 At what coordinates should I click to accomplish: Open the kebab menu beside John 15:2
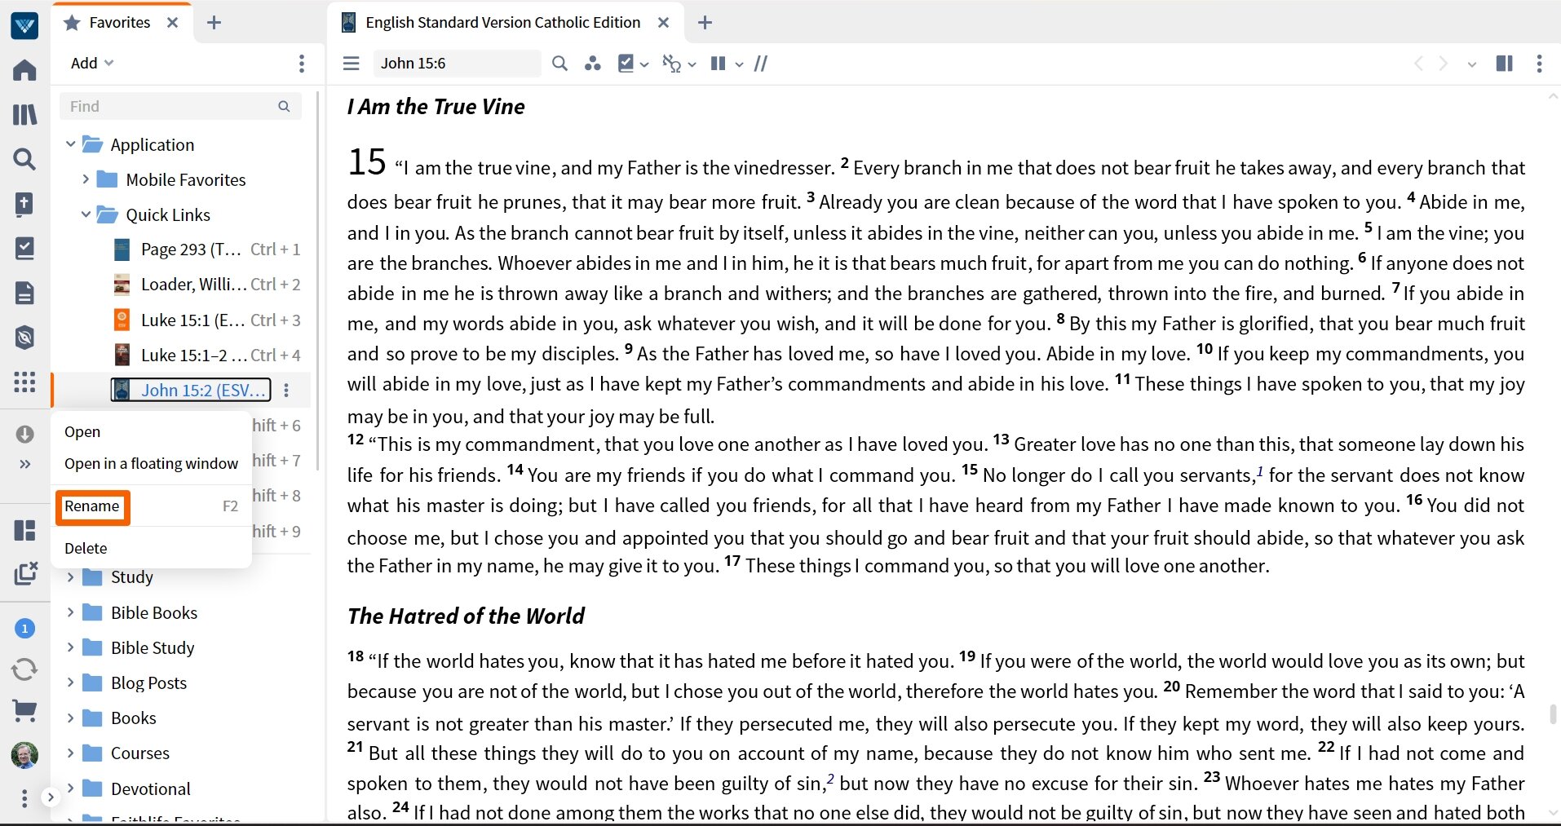[286, 391]
